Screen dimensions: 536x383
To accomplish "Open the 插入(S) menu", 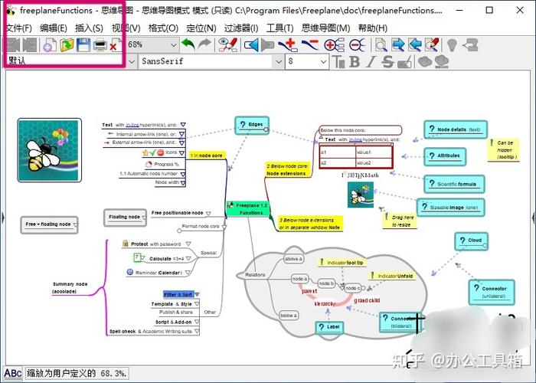I will coord(89,28).
